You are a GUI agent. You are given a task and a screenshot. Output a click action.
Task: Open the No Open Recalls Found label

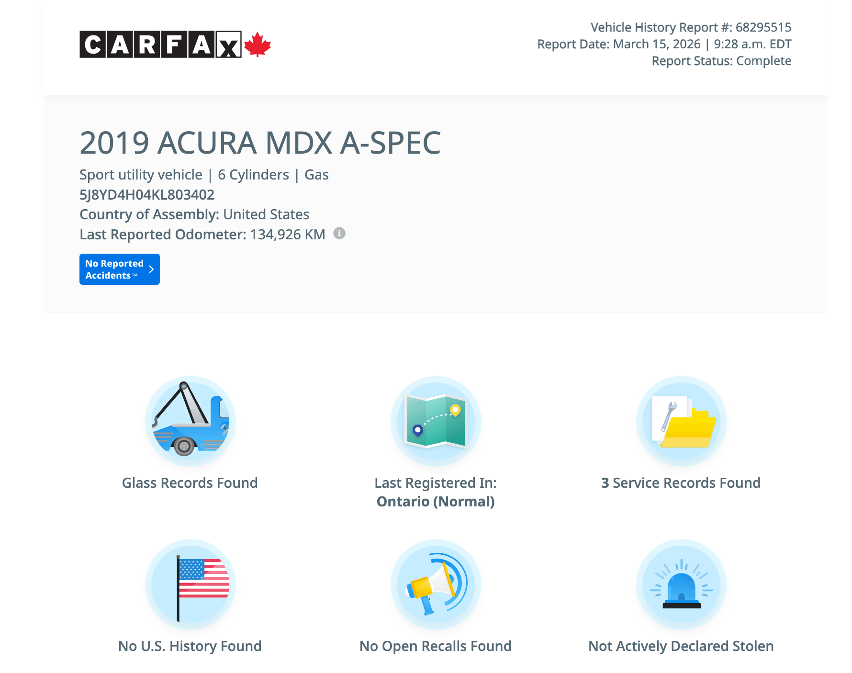click(436, 646)
